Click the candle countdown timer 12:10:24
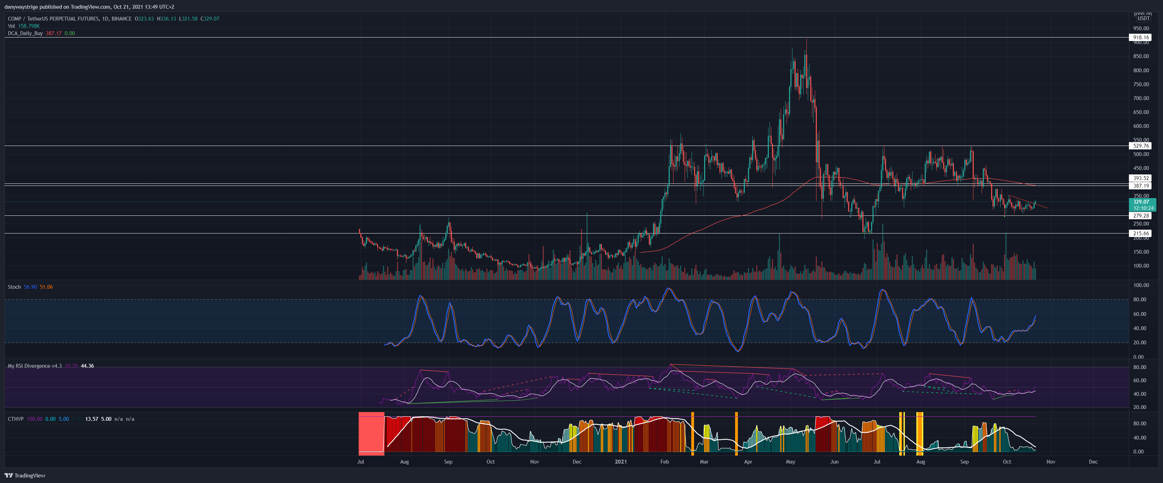 point(1143,208)
